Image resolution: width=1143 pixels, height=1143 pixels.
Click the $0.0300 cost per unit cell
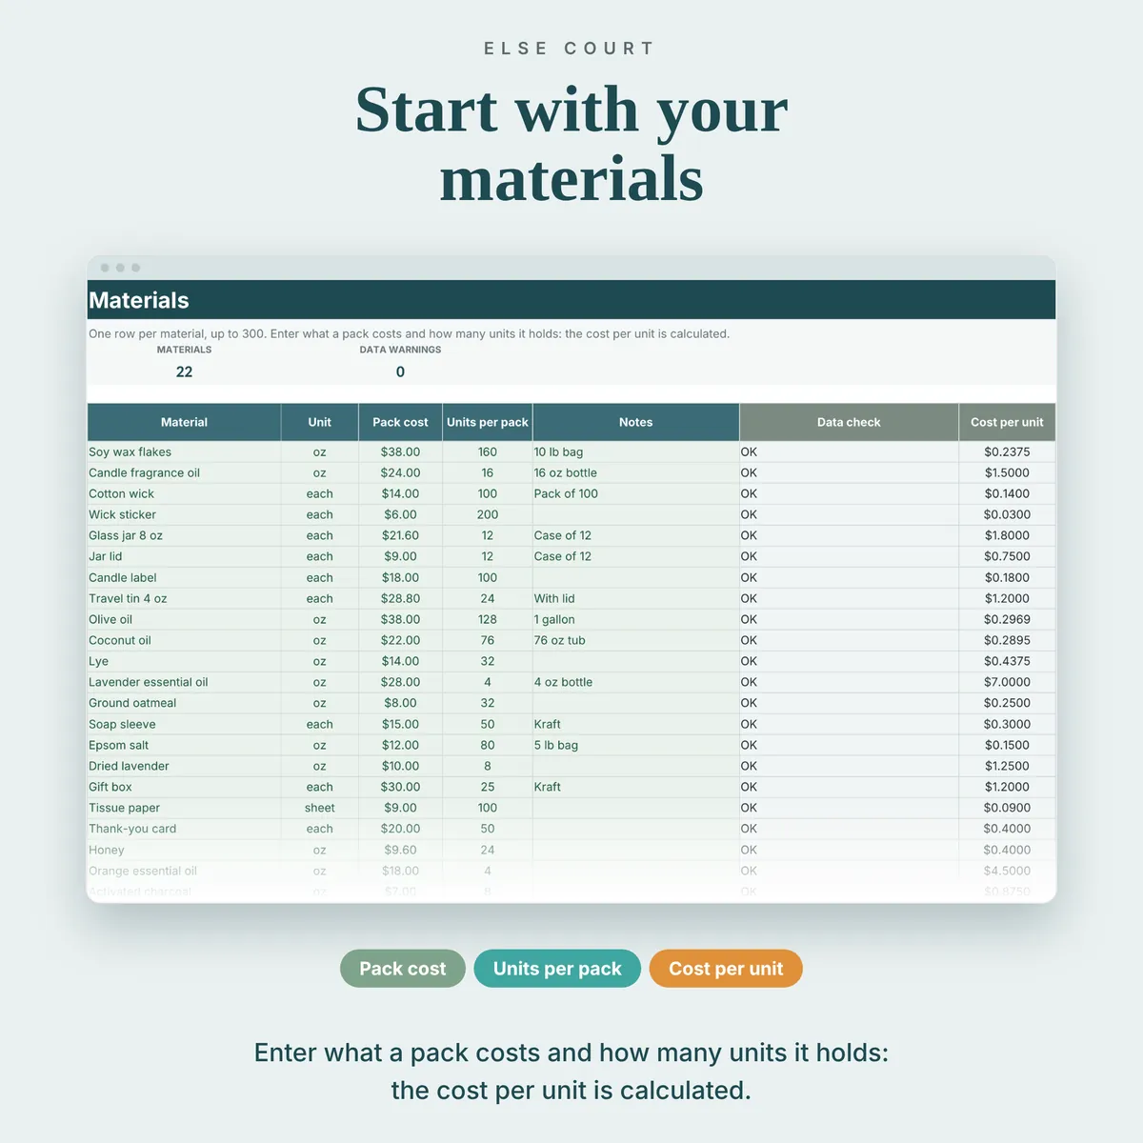point(1007,514)
